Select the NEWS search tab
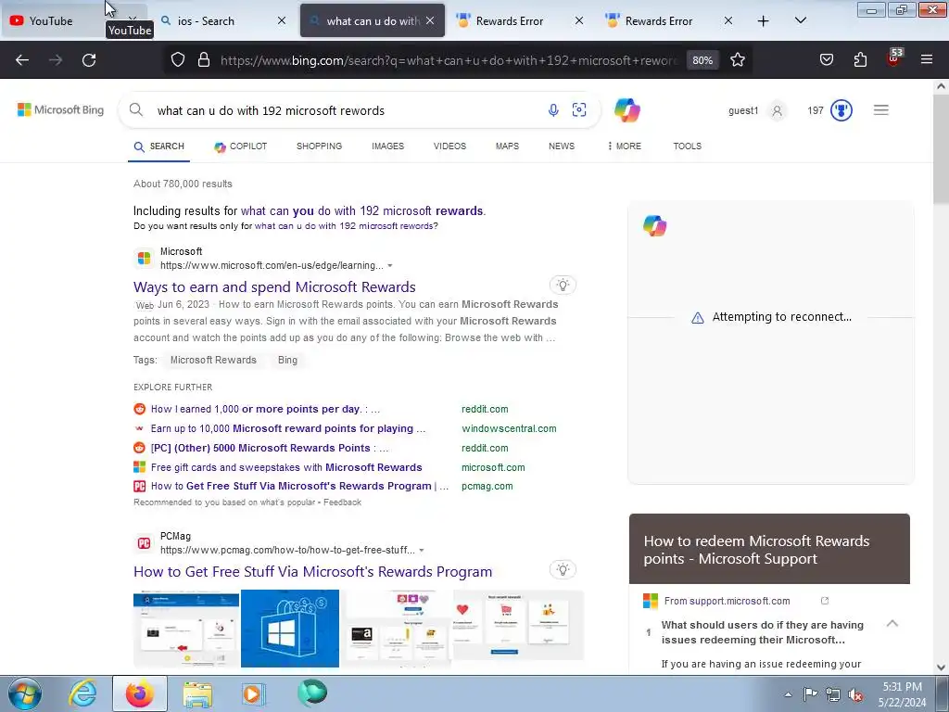Screen dimensions: 949x712 click(562, 146)
